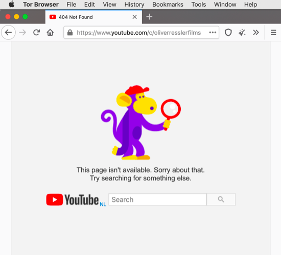
Task: Submit search with the magnifier button
Action: pyautogui.click(x=221, y=199)
